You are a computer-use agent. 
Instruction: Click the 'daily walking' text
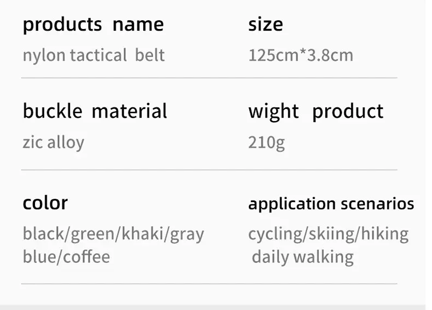click(x=302, y=257)
